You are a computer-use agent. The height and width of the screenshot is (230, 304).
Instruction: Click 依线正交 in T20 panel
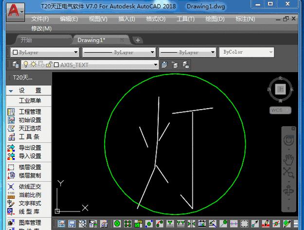[x=30, y=187]
